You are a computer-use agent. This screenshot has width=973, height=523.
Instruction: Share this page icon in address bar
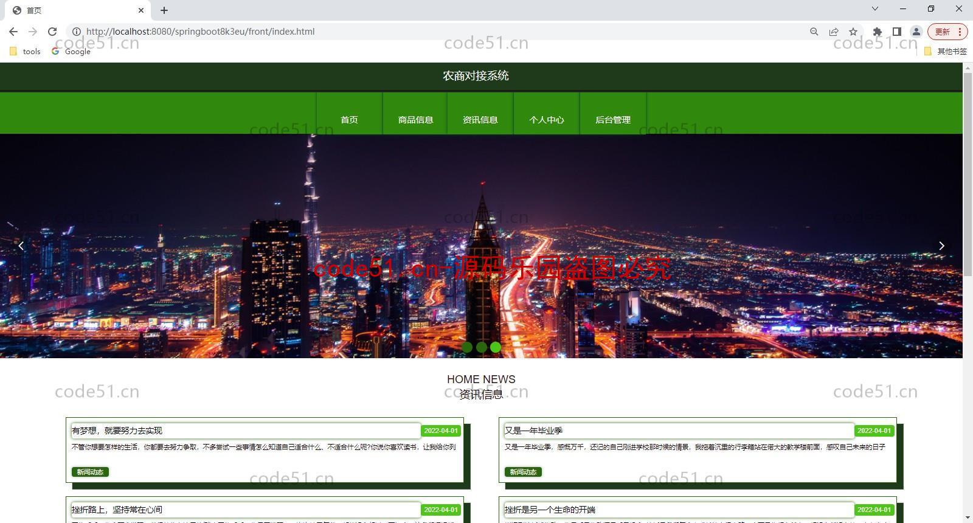point(834,32)
